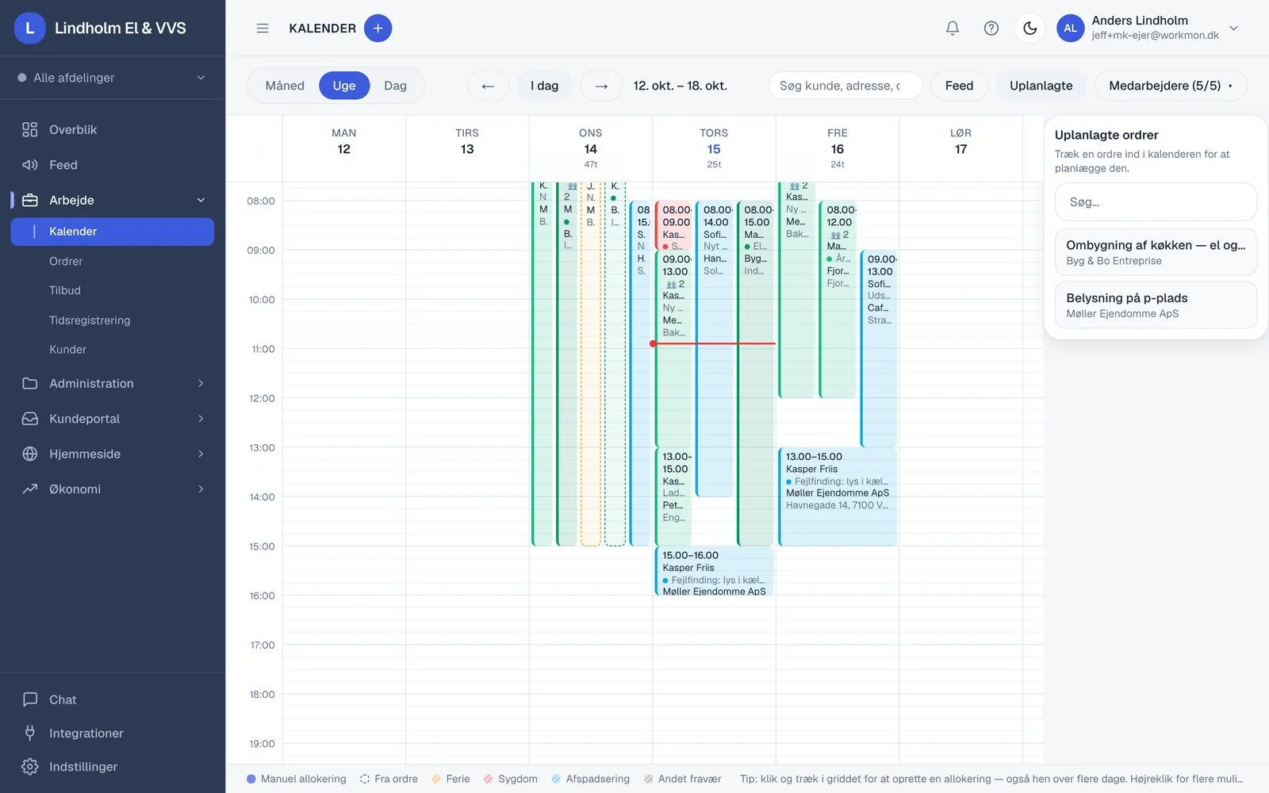The image size is (1269, 793).
Task: Open Chat in the sidebar
Action: 113,699
